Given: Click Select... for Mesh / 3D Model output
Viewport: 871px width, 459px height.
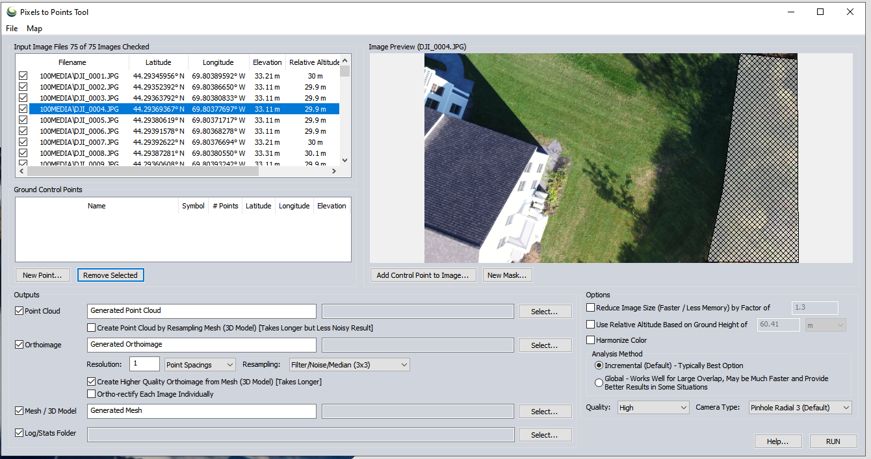Looking at the screenshot, I should 545,412.
